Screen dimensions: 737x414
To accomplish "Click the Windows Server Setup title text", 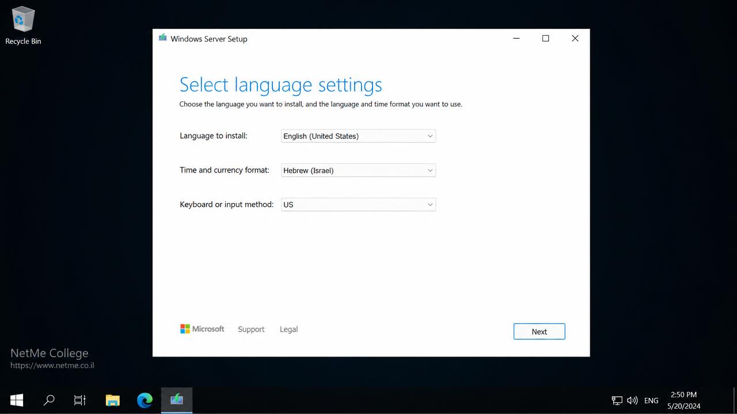I will pos(209,39).
